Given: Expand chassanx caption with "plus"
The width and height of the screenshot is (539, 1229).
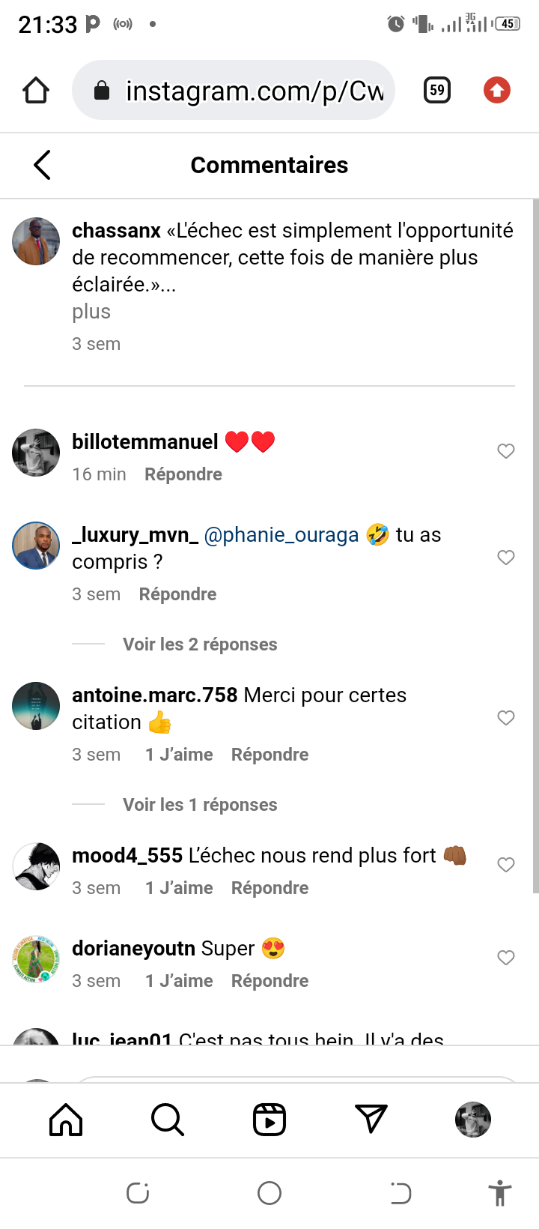Looking at the screenshot, I should [x=91, y=312].
